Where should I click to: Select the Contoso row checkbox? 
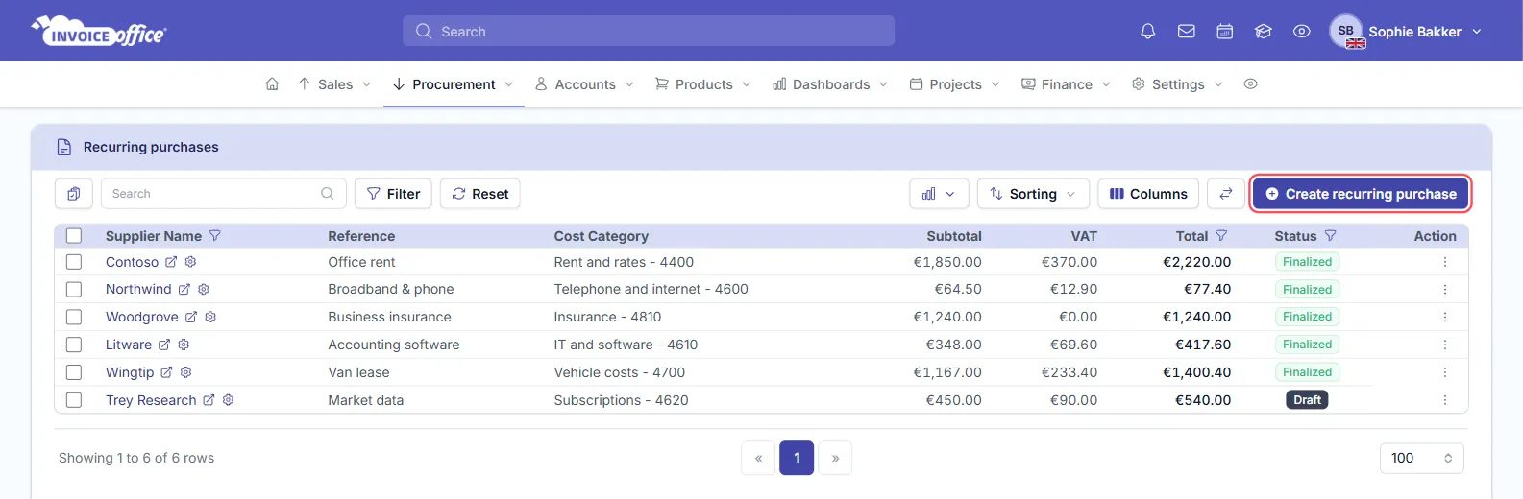tap(74, 262)
